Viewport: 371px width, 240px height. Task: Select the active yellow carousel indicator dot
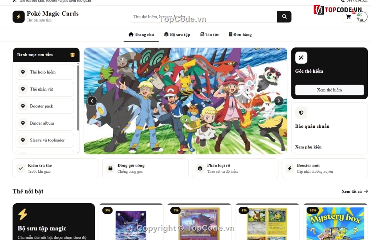pos(185,150)
